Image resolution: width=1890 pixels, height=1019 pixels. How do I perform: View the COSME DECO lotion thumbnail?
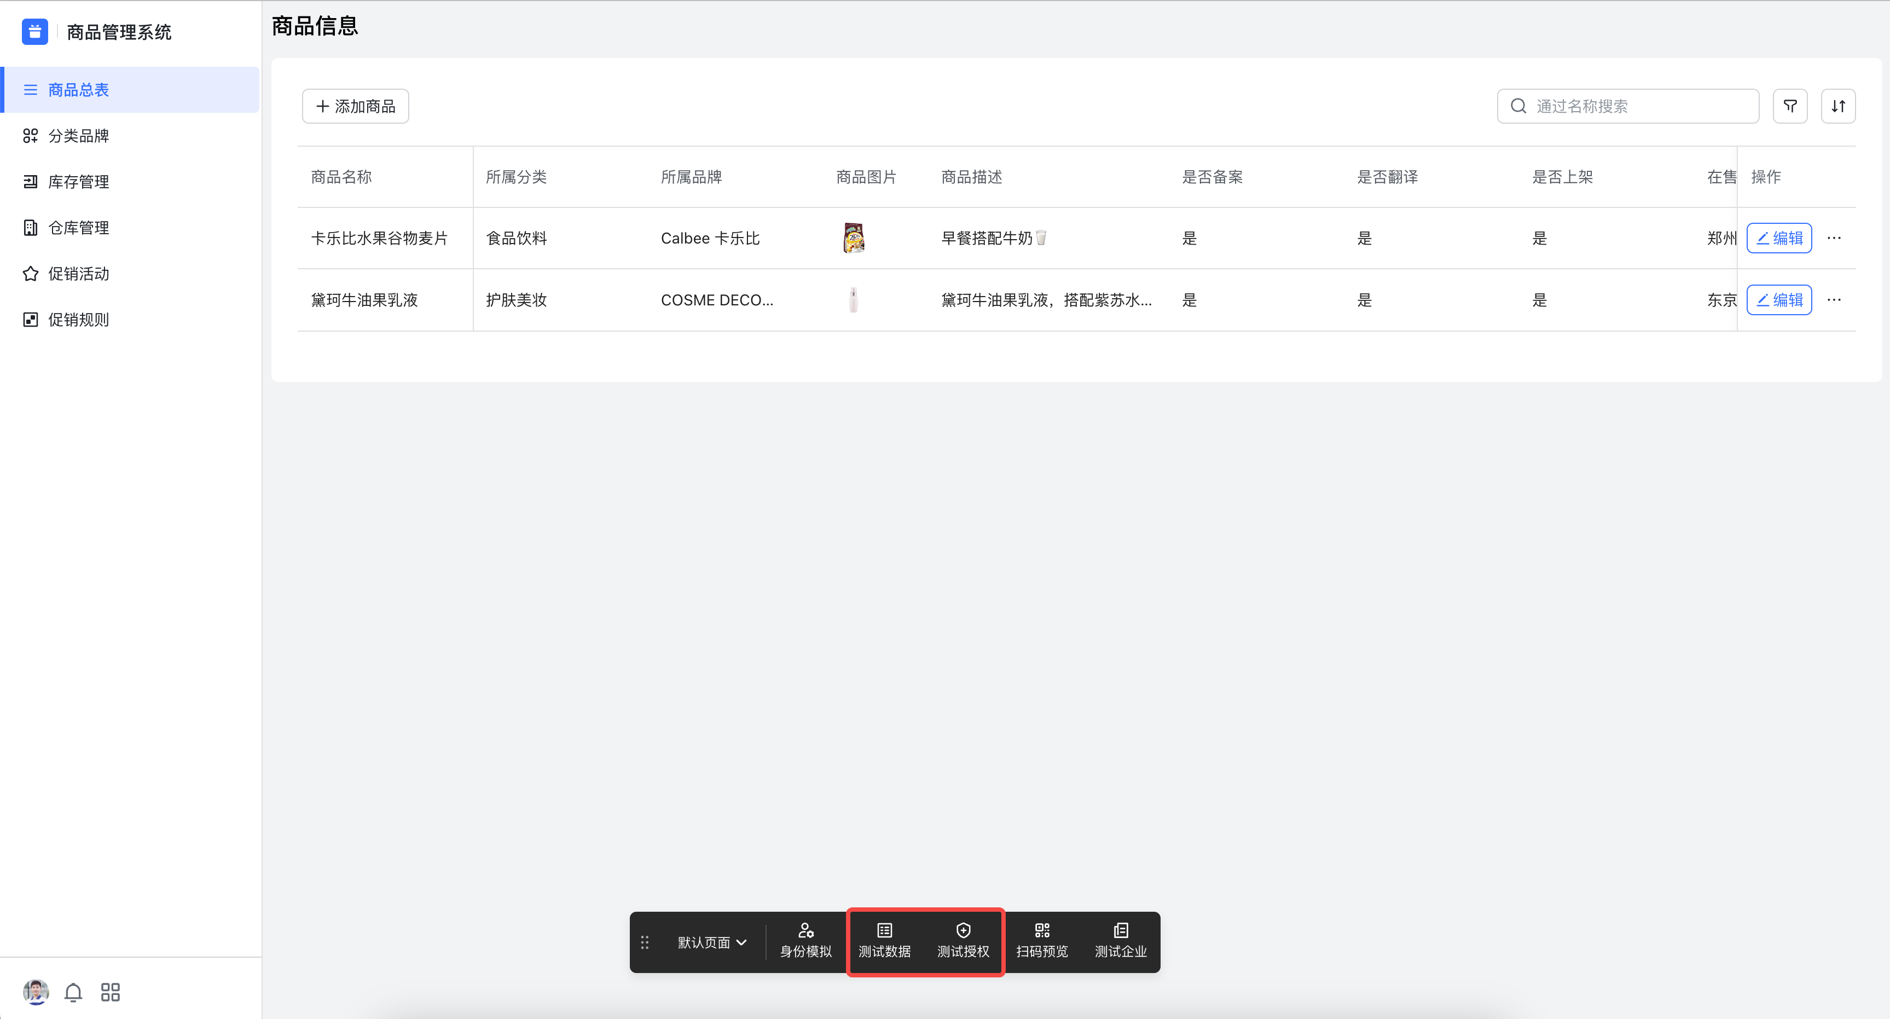coord(853,299)
